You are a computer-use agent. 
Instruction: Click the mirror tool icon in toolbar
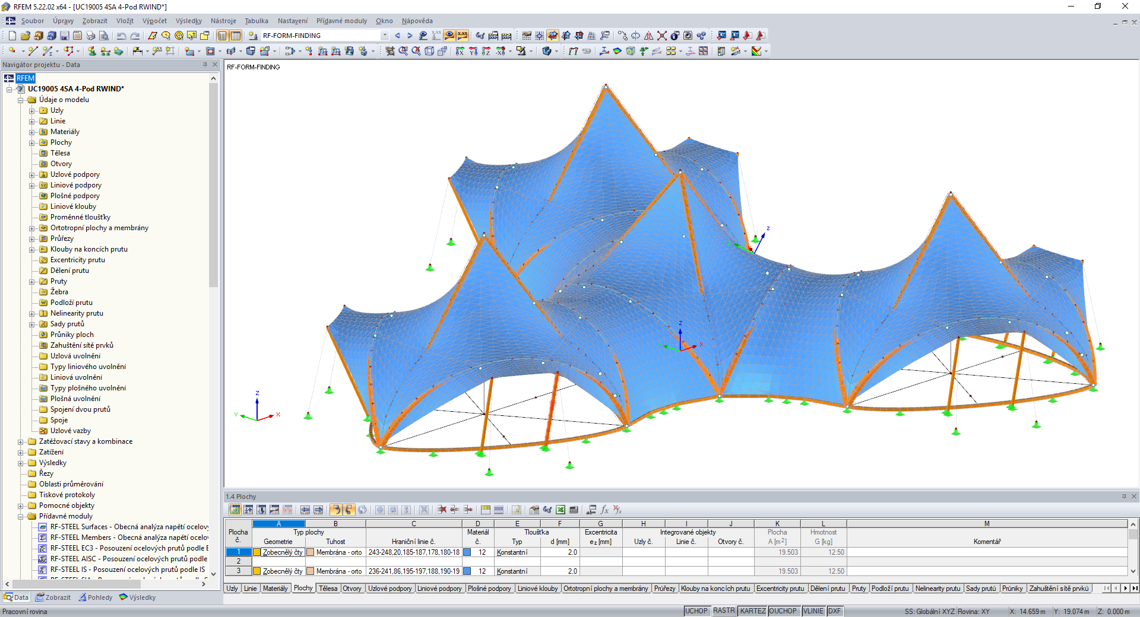click(649, 36)
